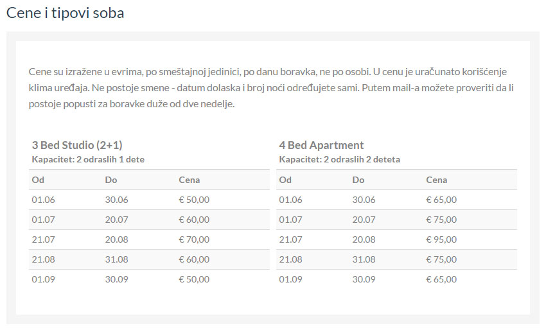
Task: Select first € 50,00 price in 3 Bed Studio
Action: (194, 200)
